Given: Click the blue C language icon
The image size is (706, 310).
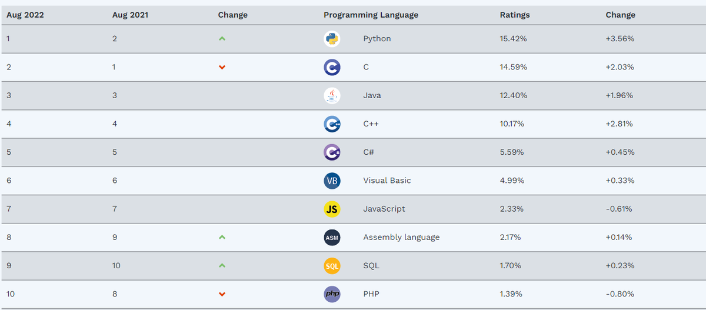Looking at the screenshot, I should [332, 67].
